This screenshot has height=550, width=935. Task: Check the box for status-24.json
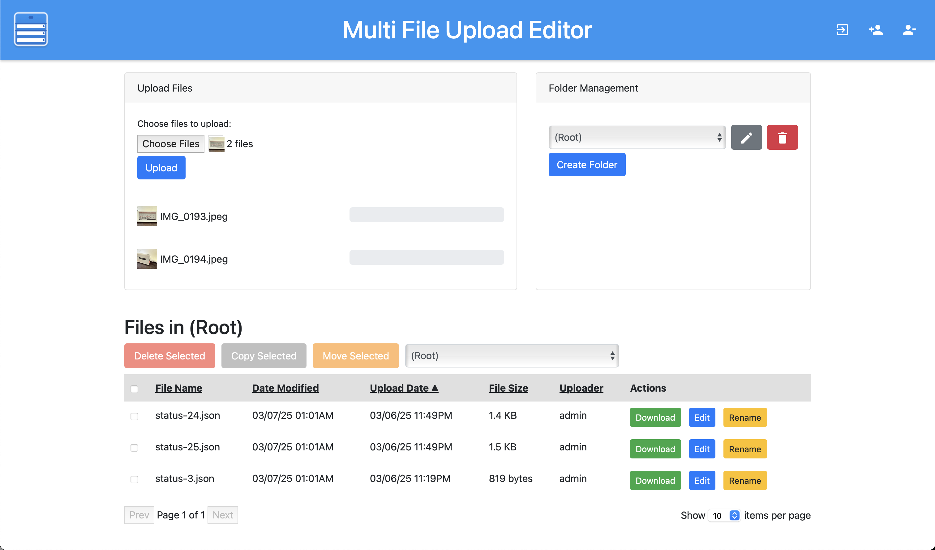pos(134,416)
